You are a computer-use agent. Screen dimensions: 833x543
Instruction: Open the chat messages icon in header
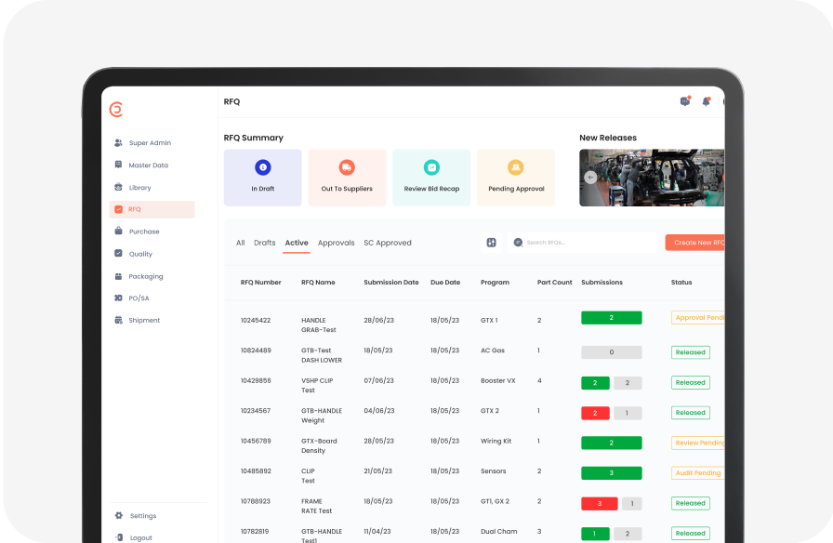click(685, 101)
